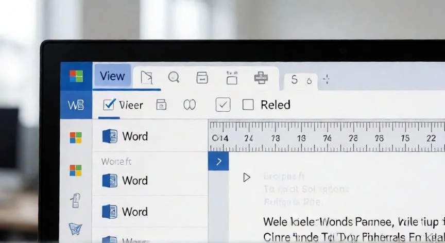This screenshot has width=445, height=243.
Task: Click the Word icon above Worteft heading
Action: click(110, 136)
